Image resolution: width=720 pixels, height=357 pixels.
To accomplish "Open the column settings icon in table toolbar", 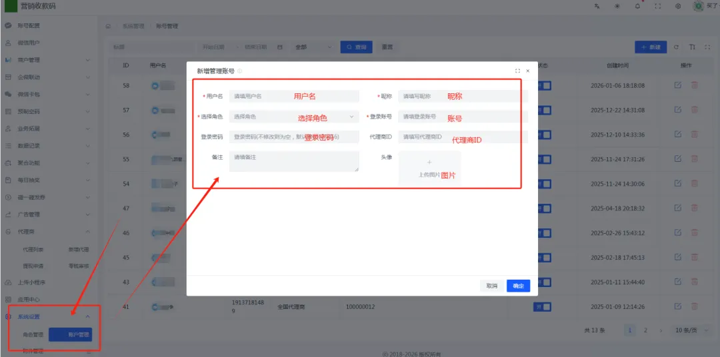I will click(692, 47).
